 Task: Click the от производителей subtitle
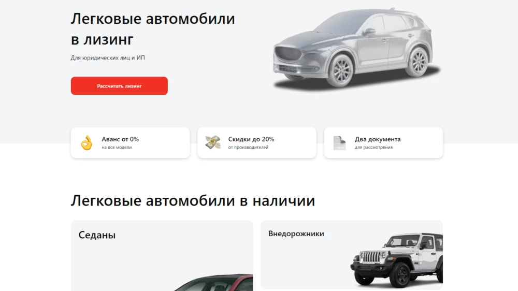click(x=248, y=148)
